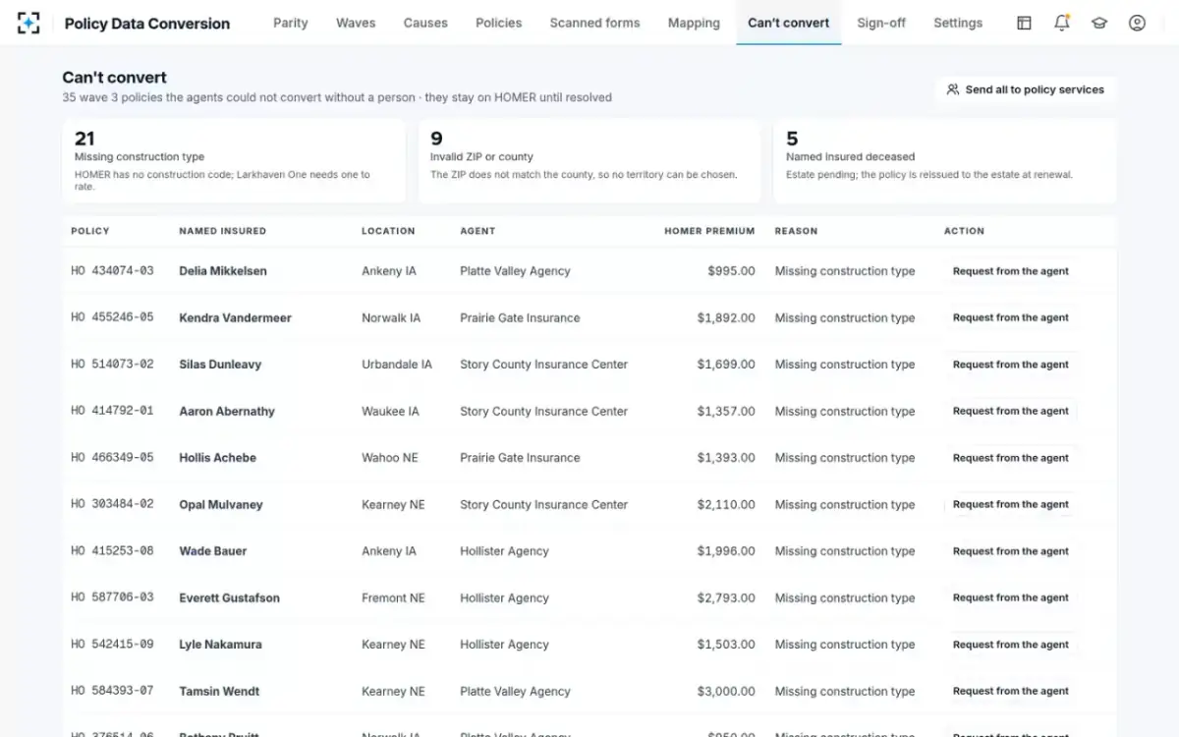This screenshot has height=737, width=1179.
Task: Select the Mapping tab
Action: pyautogui.click(x=694, y=23)
